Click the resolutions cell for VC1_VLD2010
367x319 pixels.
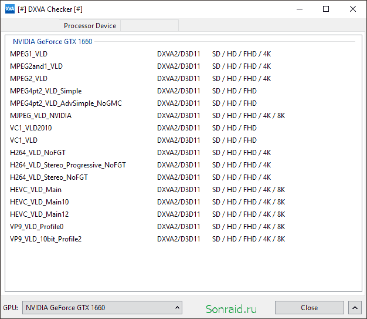(235, 128)
